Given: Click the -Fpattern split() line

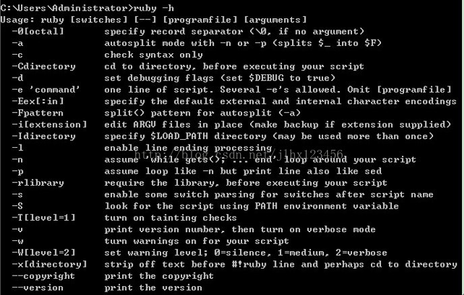Looking at the screenshot, I should [156, 113].
